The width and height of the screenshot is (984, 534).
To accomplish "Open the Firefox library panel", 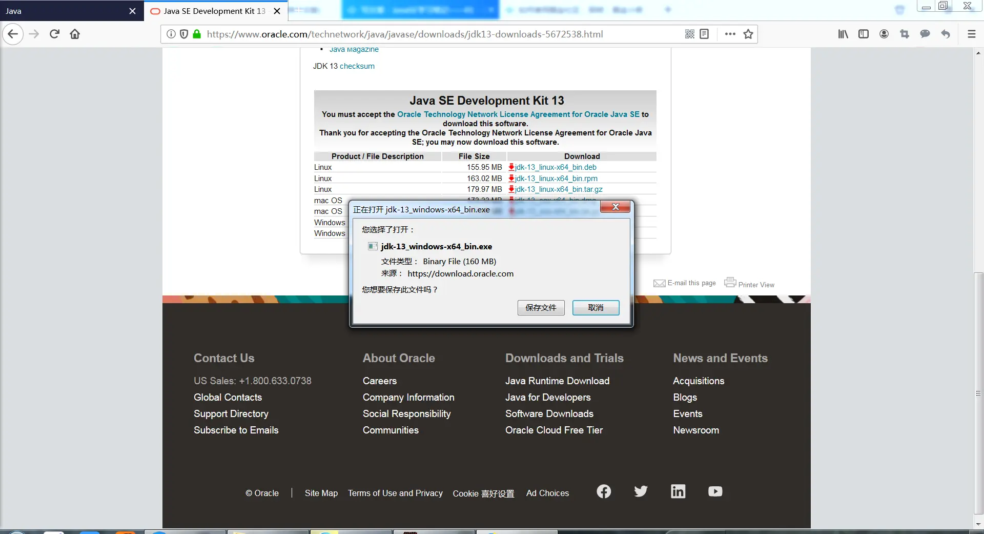I will 843,34.
